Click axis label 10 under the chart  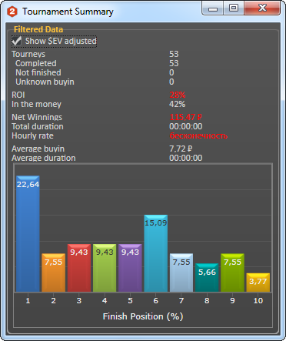click(x=258, y=300)
